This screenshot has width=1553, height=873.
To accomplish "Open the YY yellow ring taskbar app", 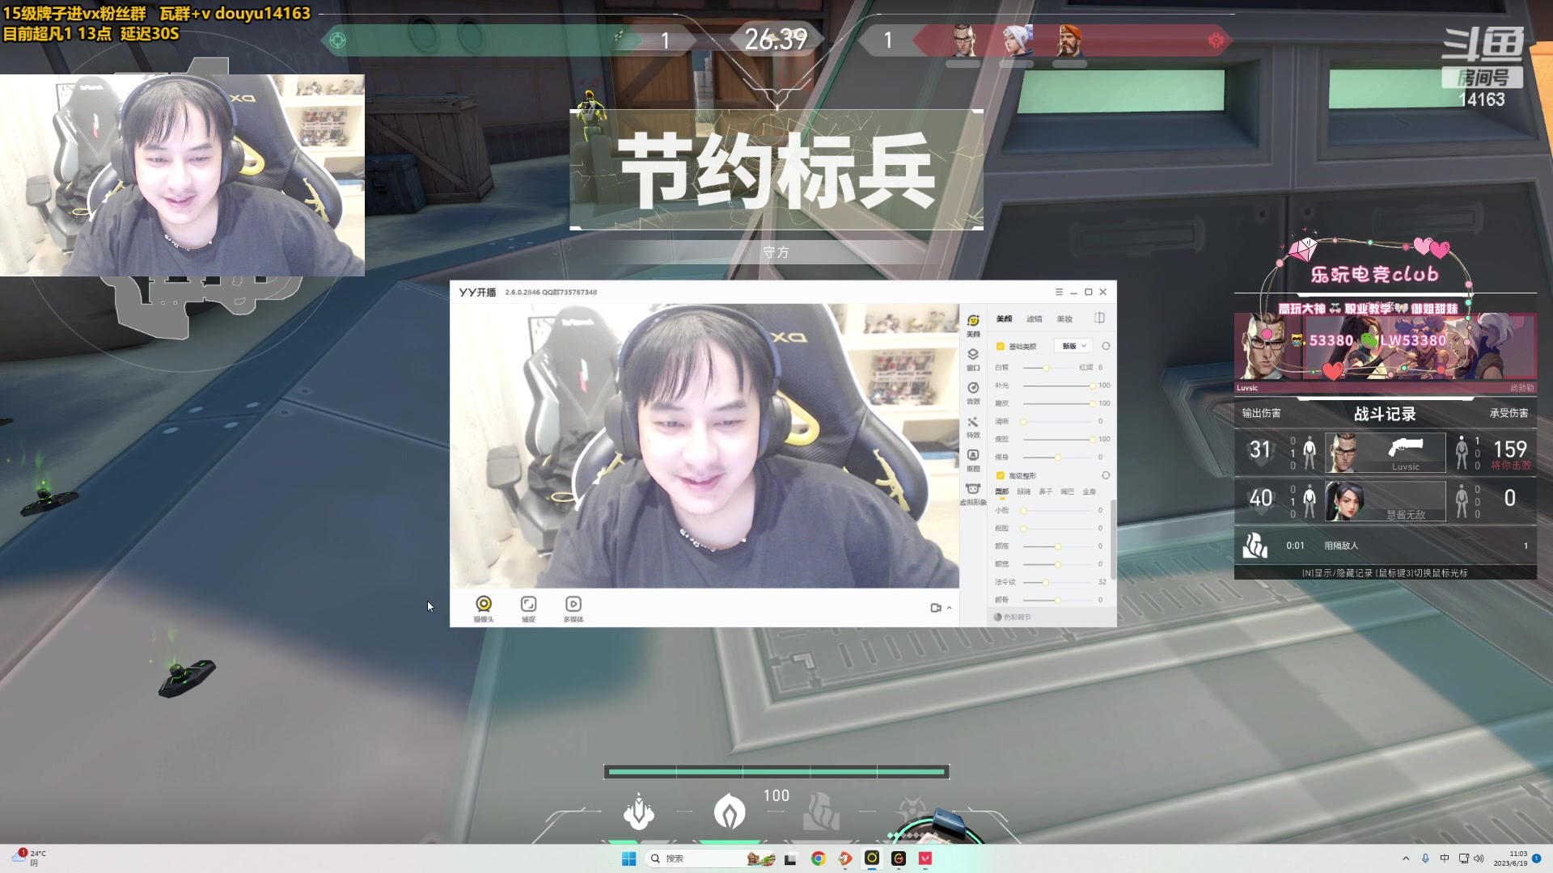I will pos(871,858).
